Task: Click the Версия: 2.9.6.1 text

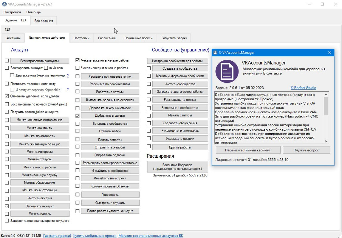Action: point(239,88)
